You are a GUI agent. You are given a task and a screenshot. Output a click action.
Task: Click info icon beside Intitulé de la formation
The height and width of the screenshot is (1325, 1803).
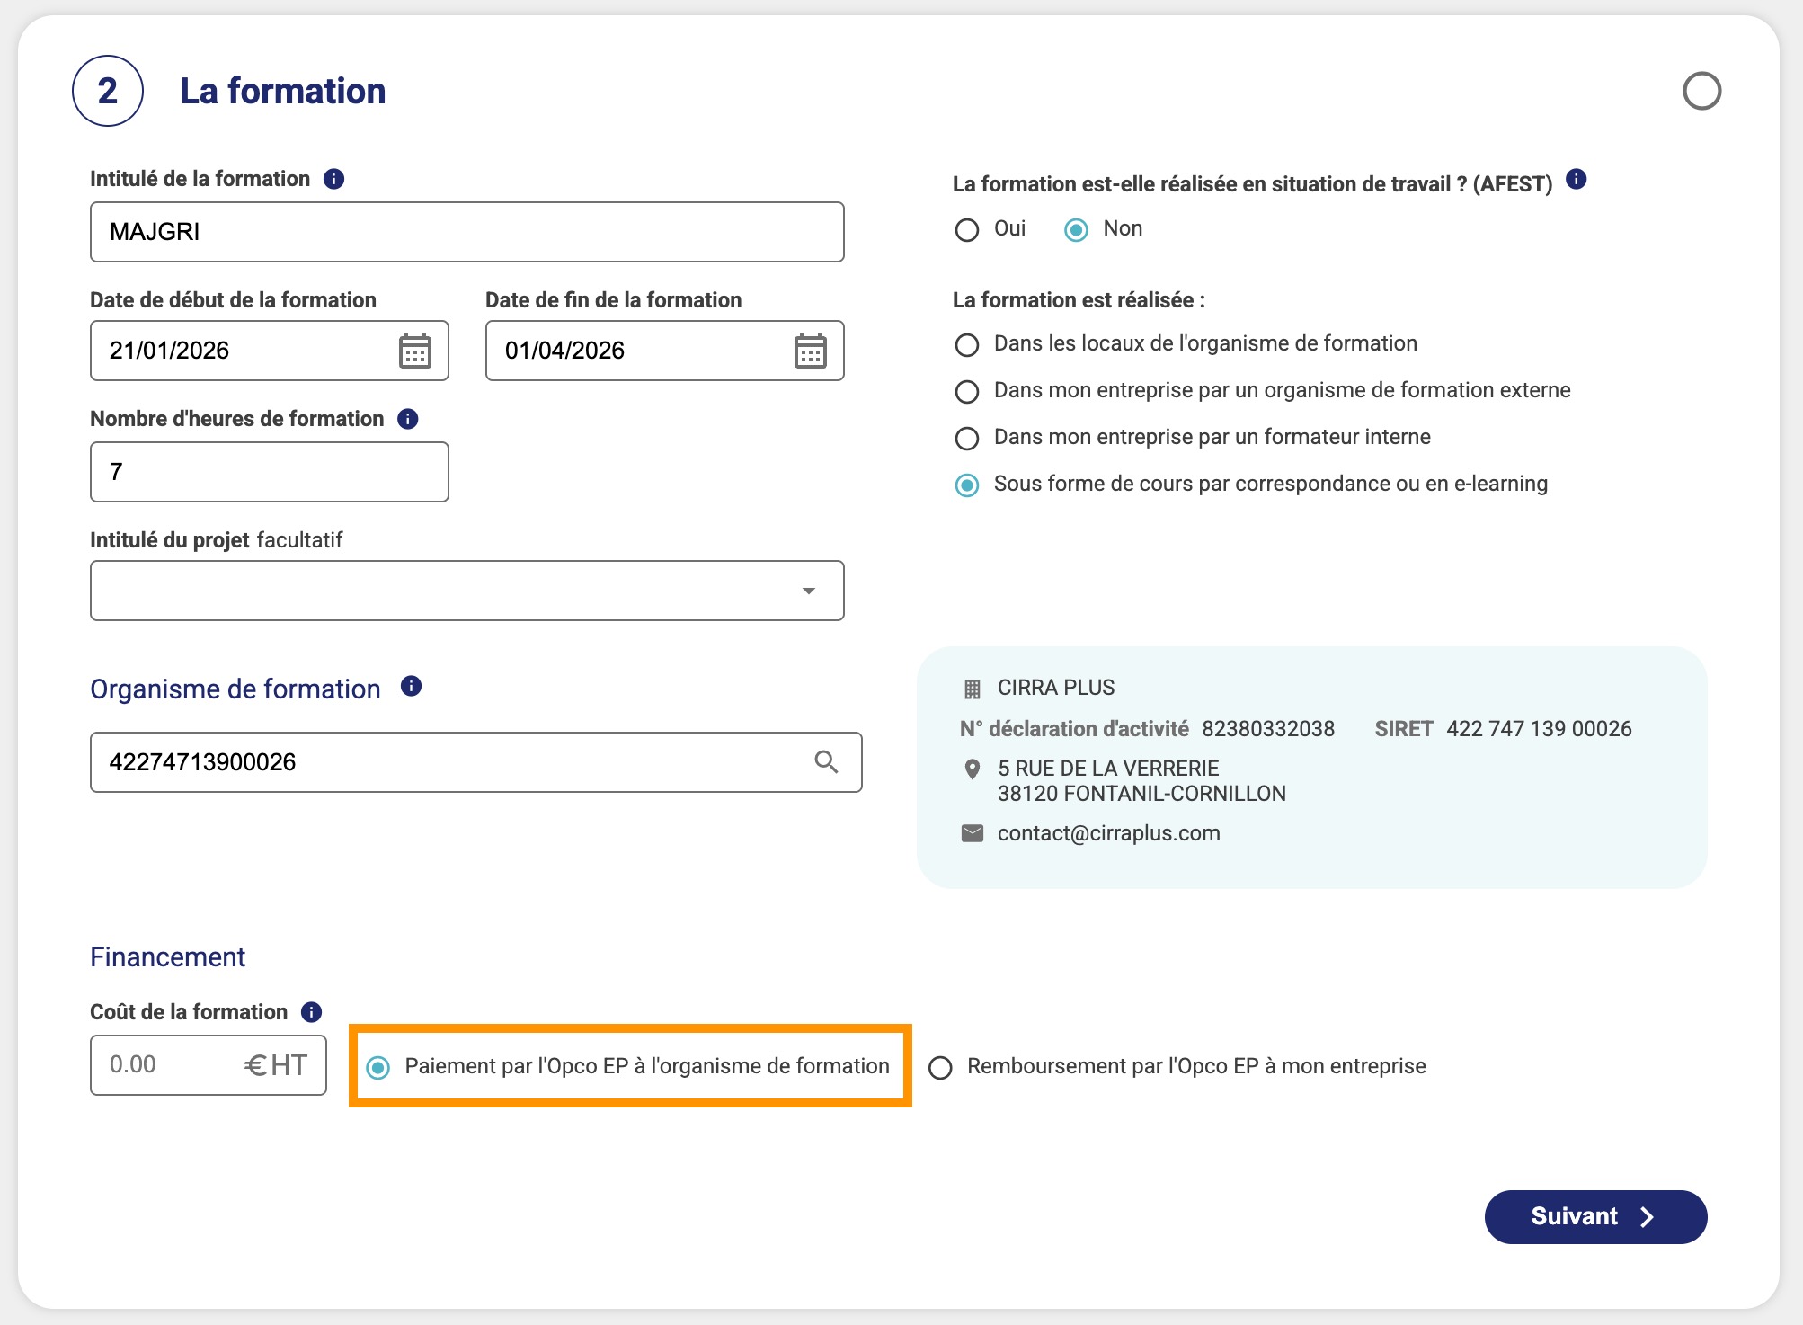[x=333, y=179]
